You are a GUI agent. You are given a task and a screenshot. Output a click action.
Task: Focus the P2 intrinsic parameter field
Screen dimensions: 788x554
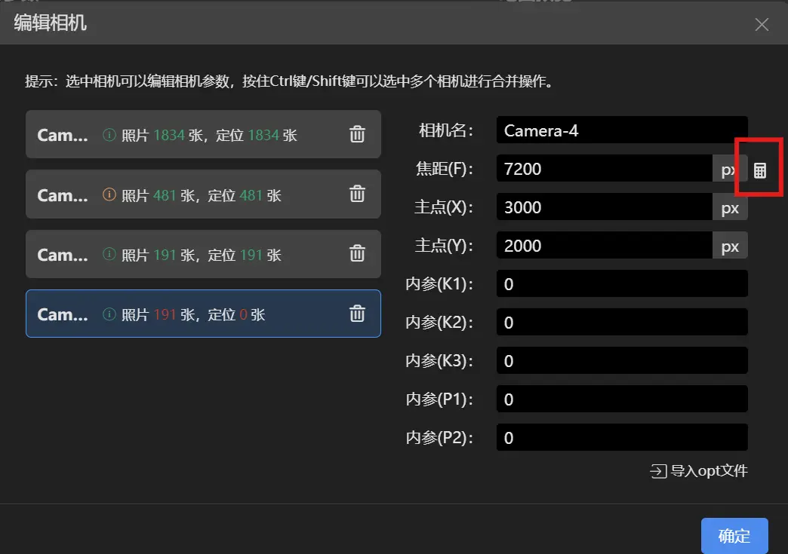[621, 438]
